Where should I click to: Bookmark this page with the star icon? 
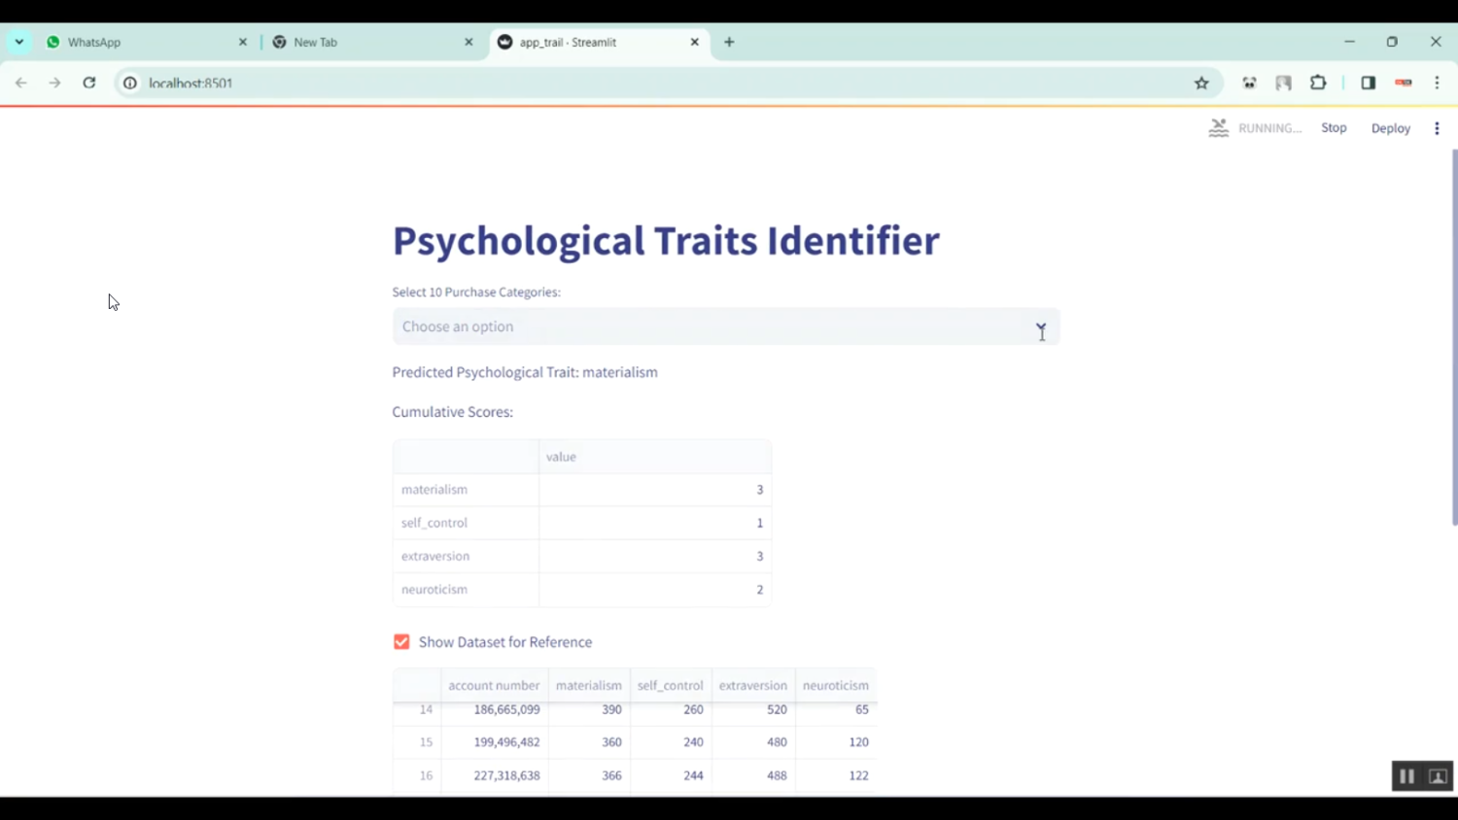[x=1201, y=83]
